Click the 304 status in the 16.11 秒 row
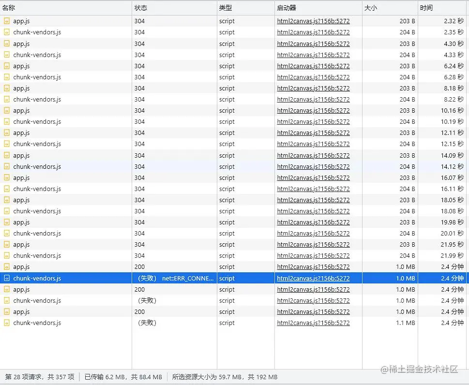 [x=139, y=189]
